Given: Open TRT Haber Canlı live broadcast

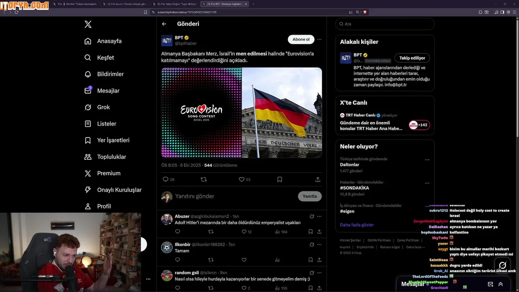Looking at the screenshot, I should 385,122.
